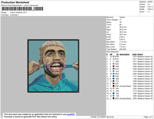Open the novaPDF link in the notice
The height and width of the screenshot is (119, 154).
tap(71, 114)
